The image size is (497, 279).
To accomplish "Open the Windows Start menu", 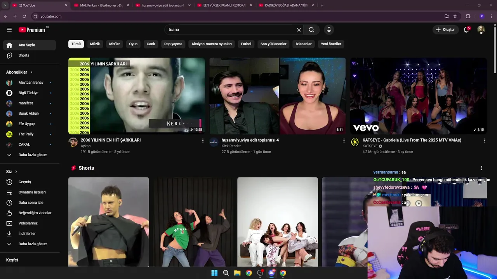I will click(214, 273).
